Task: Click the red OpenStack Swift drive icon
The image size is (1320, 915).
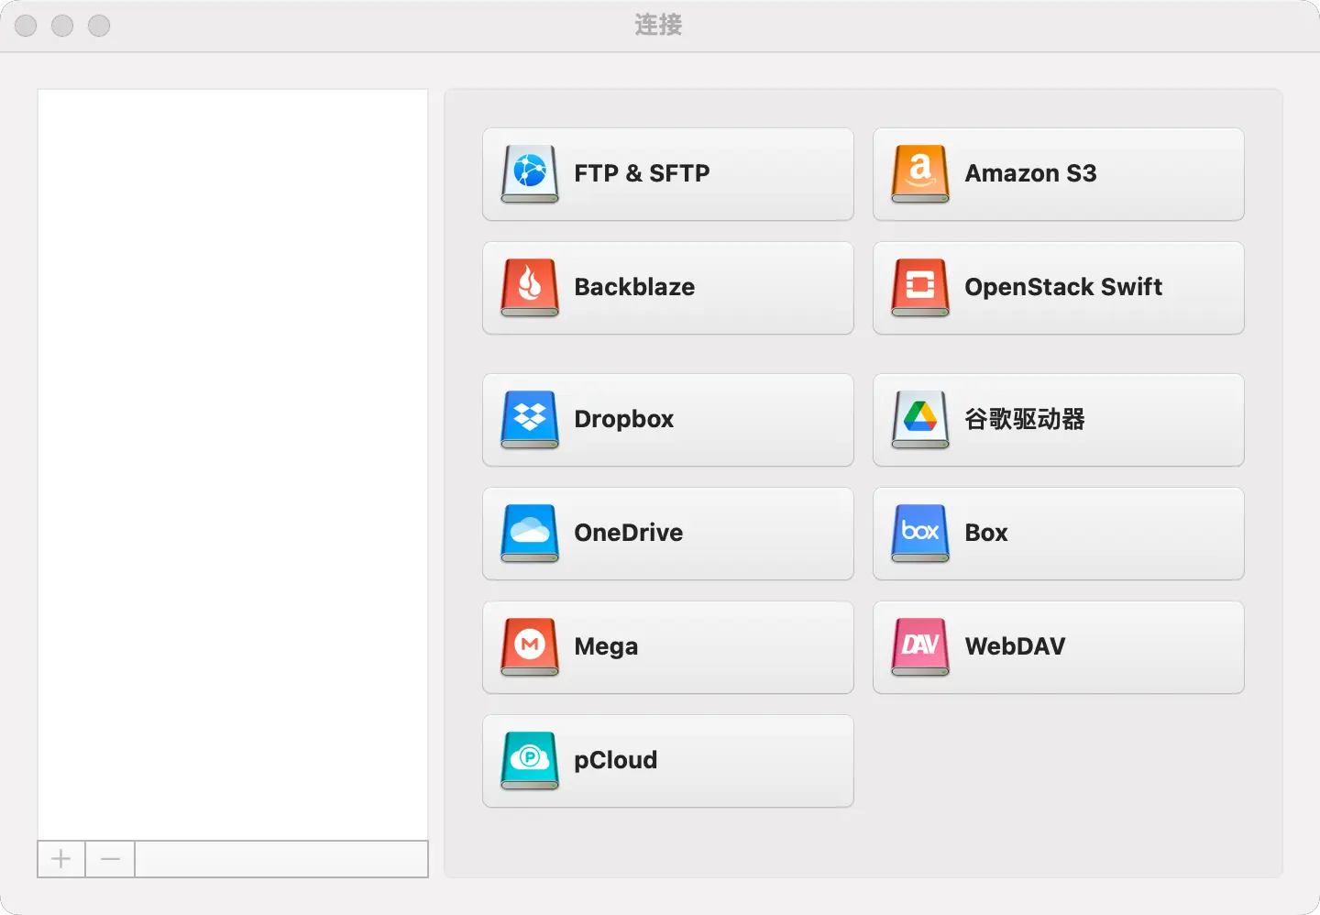Action: (920, 287)
